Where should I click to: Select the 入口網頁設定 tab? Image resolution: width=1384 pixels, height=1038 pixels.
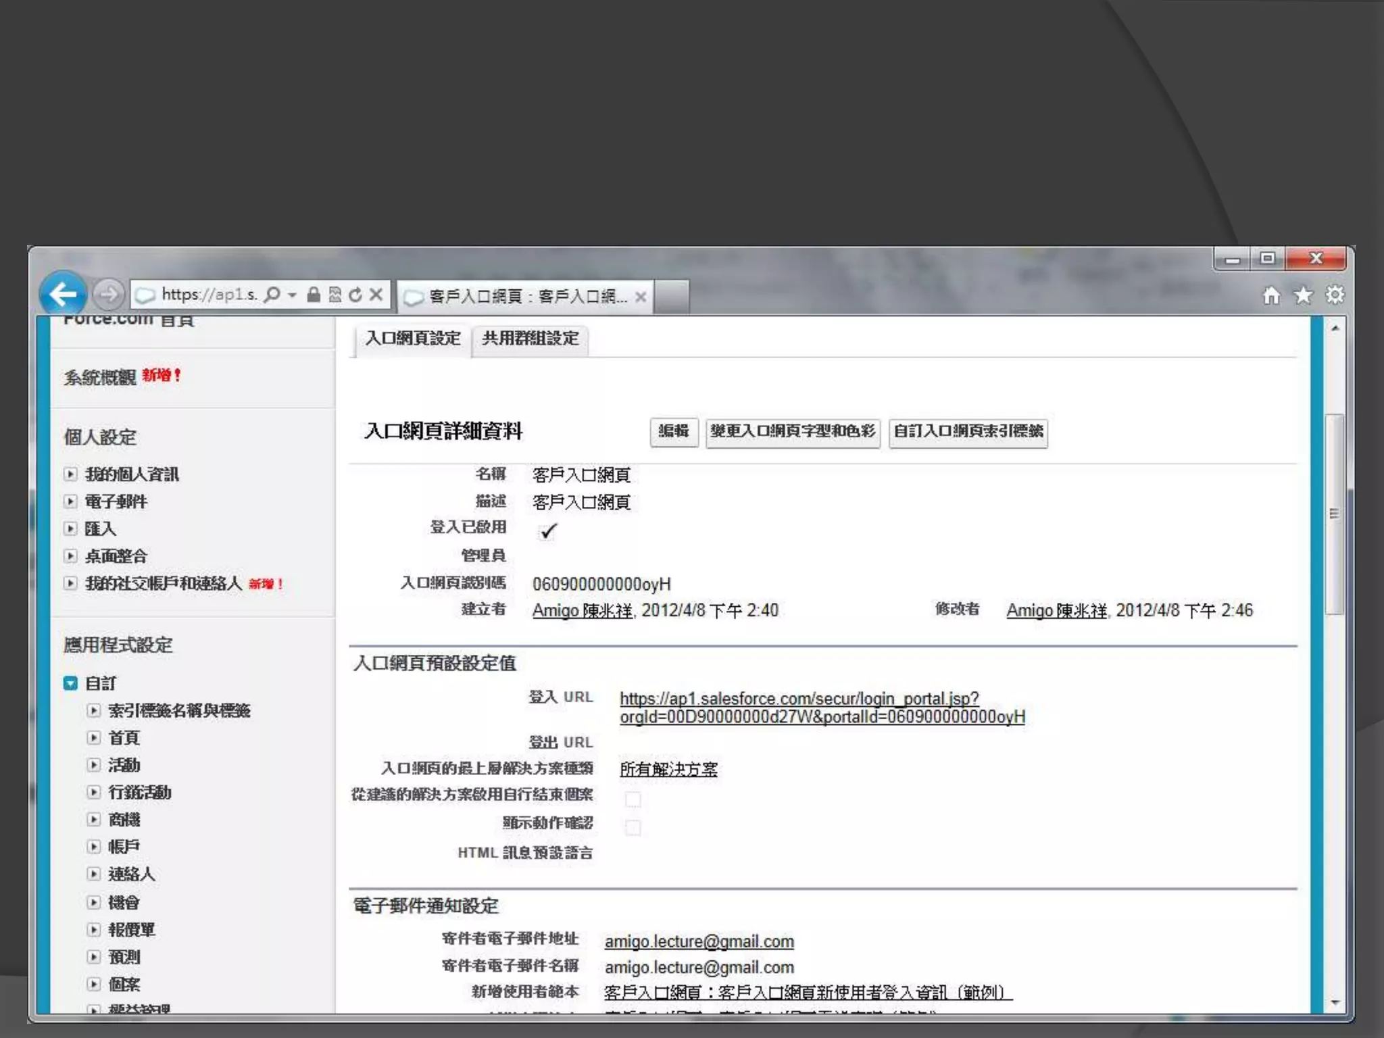pos(413,339)
